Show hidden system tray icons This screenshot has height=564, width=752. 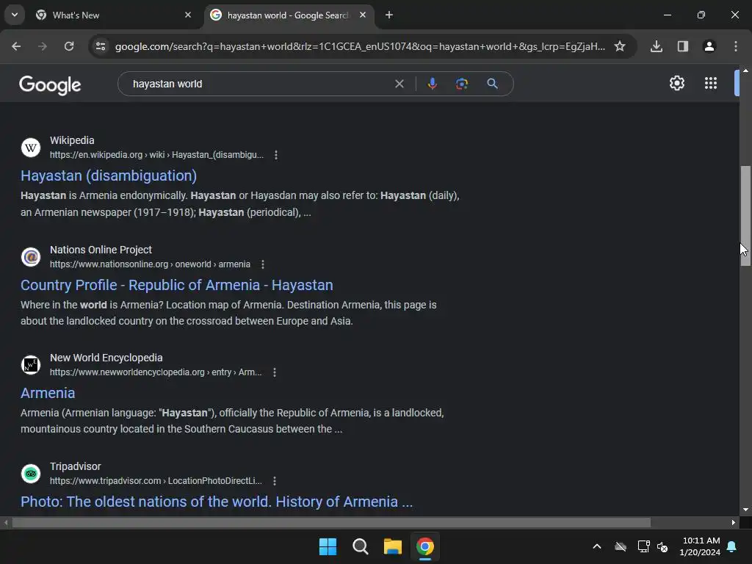(597, 546)
